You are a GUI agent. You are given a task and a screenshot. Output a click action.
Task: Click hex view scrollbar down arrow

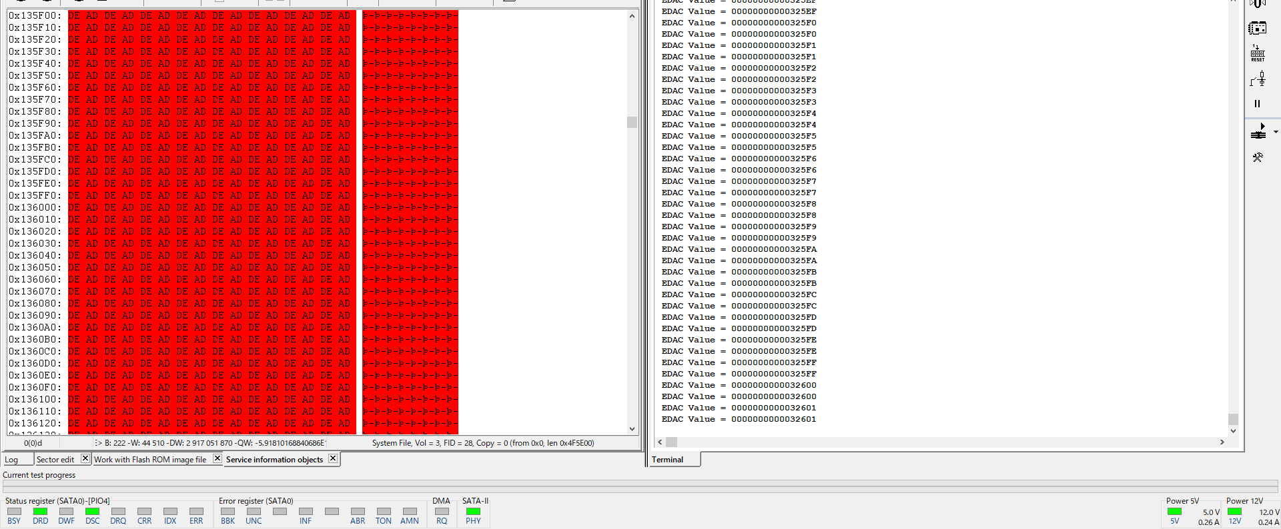[x=632, y=429]
